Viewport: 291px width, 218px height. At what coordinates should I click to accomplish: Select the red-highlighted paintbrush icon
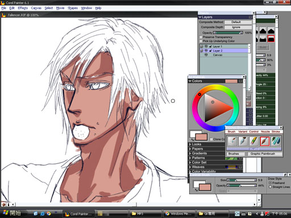tap(265, 141)
